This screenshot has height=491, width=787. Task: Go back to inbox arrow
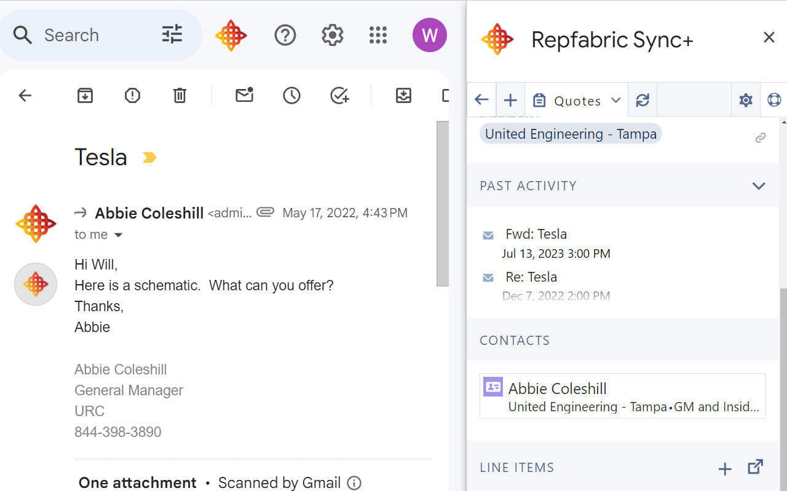coord(25,95)
